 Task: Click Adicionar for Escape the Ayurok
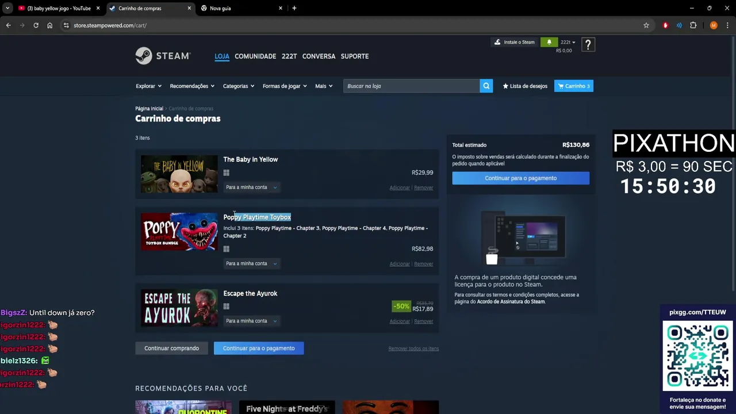click(400, 321)
